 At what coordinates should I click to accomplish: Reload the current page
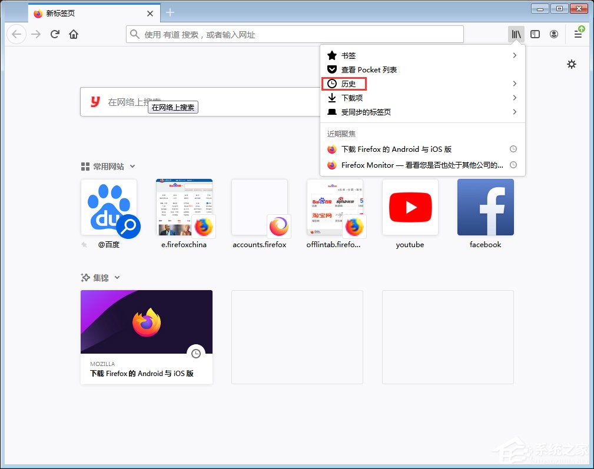55,35
